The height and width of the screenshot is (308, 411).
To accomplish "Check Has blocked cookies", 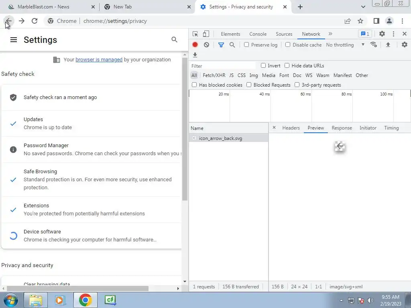I will coord(194,85).
